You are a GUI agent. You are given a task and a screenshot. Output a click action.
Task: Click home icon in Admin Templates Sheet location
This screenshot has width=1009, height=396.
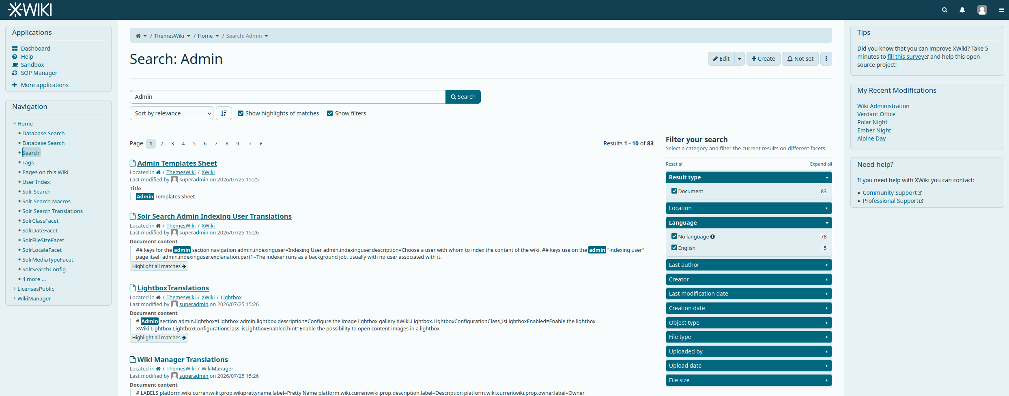tap(158, 172)
